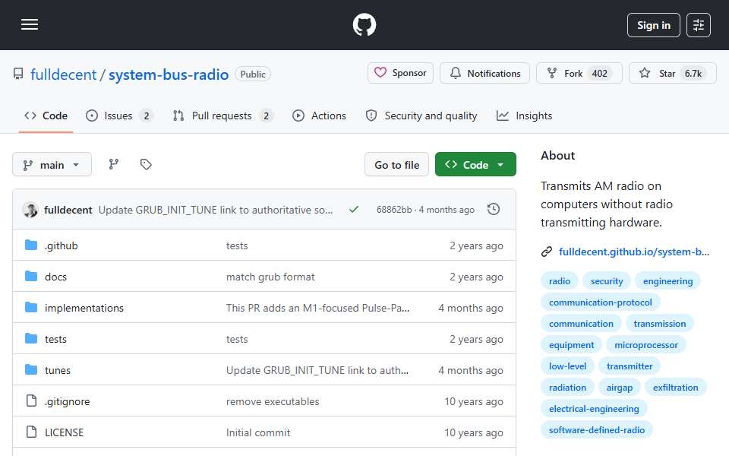Open 'remove executables' commit message
Image resolution: width=729 pixels, height=456 pixels.
[x=273, y=401]
